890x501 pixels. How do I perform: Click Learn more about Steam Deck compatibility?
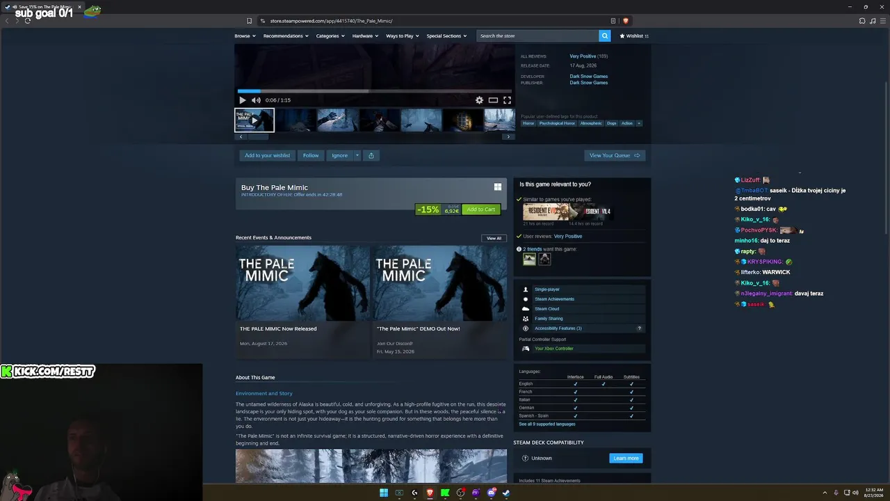(626, 459)
